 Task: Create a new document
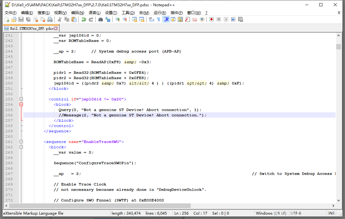coord(7,19)
